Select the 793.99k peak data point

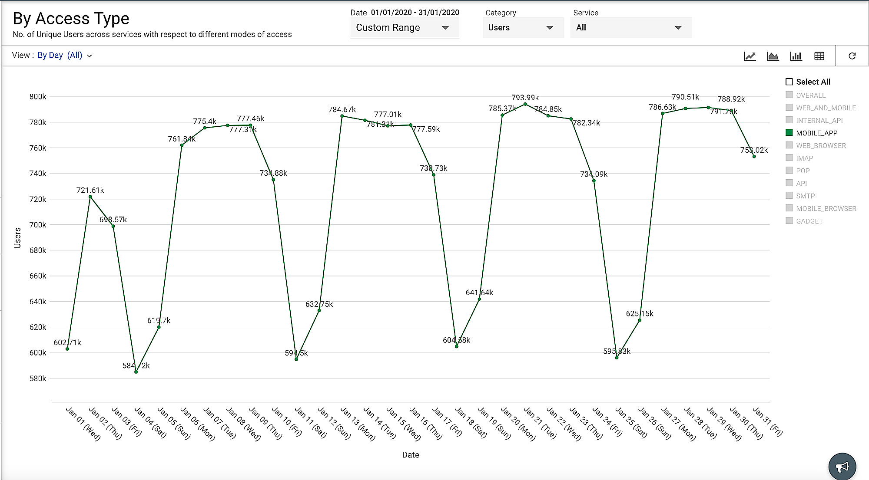pos(525,104)
